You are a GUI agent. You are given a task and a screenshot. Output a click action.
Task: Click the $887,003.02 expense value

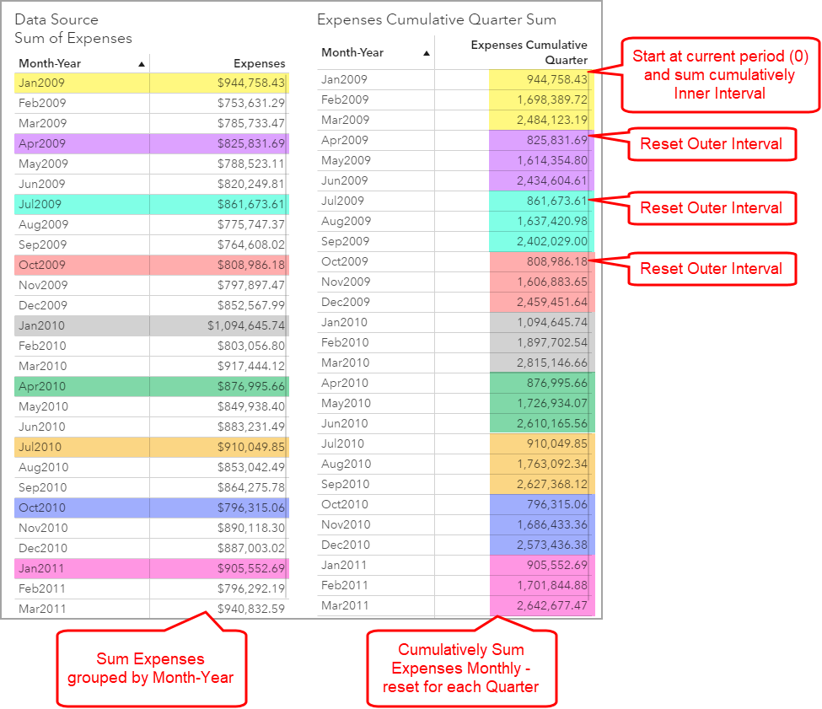point(251,549)
